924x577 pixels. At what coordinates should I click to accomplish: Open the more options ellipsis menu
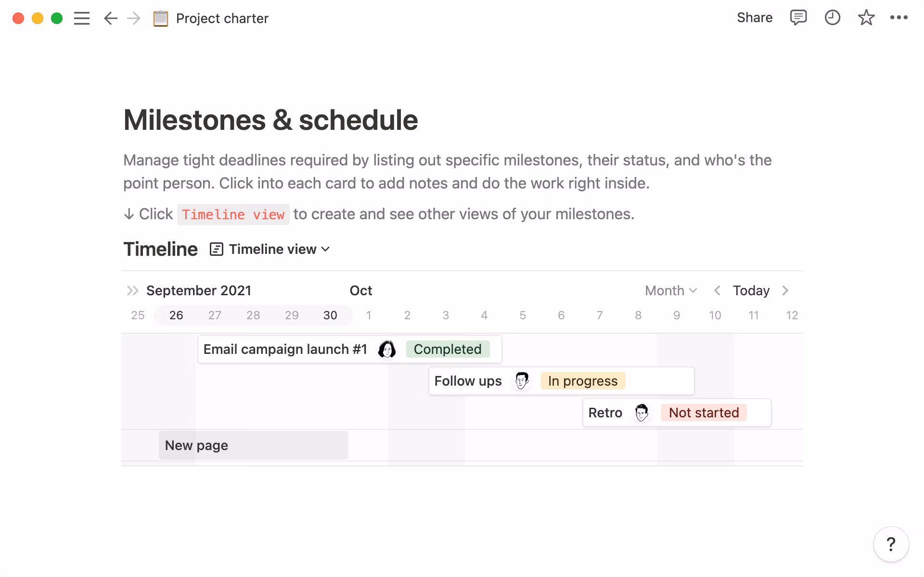900,18
